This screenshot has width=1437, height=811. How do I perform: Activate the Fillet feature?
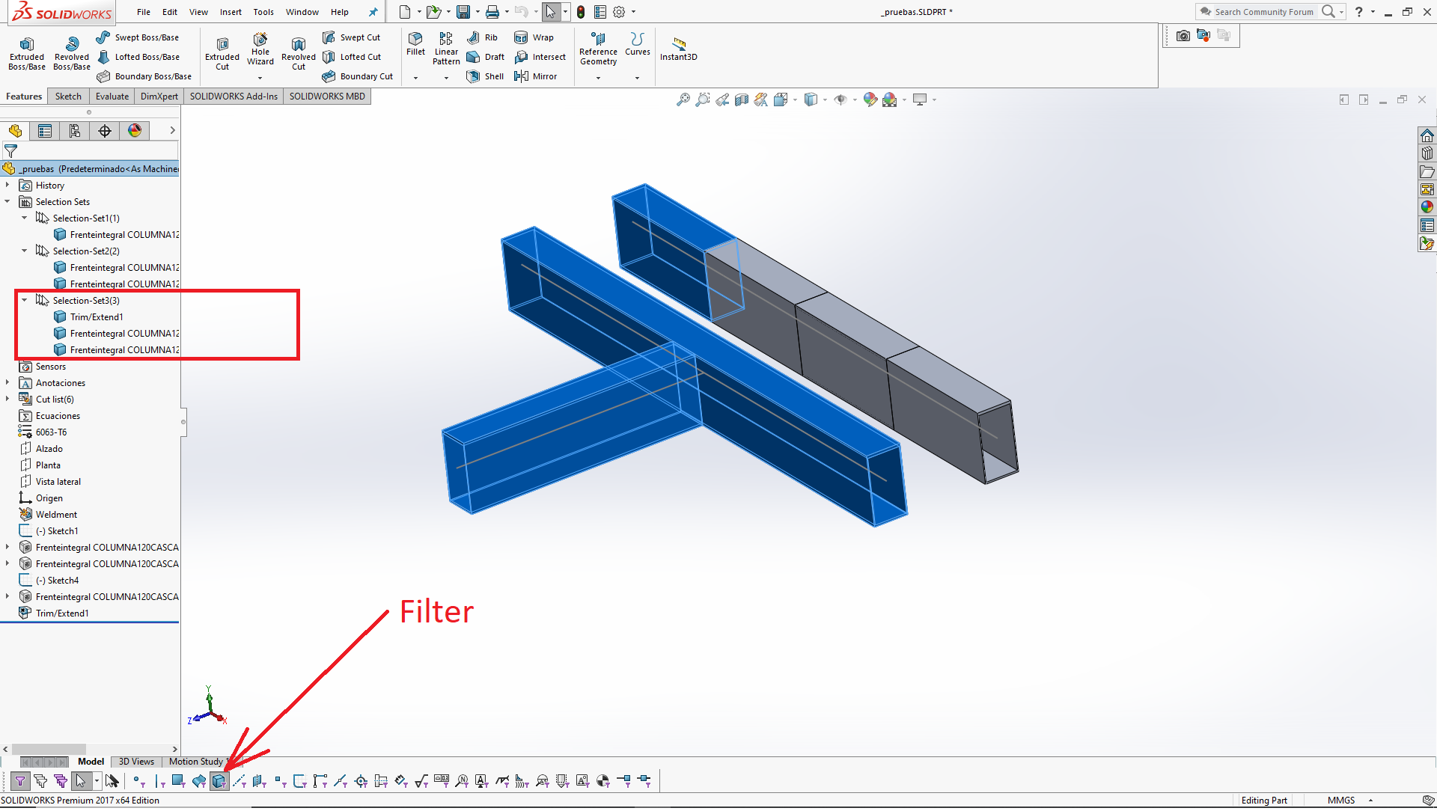pyautogui.click(x=415, y=45)
